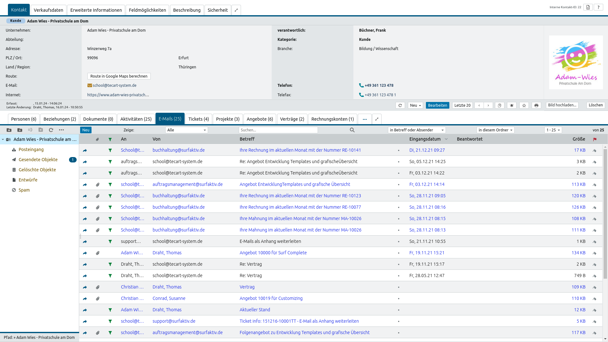Click the print icon in contact toolbar
This screenshot has width=608, height=342.
(x=536, y=105)
